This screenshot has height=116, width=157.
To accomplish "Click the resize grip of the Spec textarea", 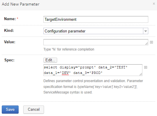I will pyautogui.click(x=141, y=74).
